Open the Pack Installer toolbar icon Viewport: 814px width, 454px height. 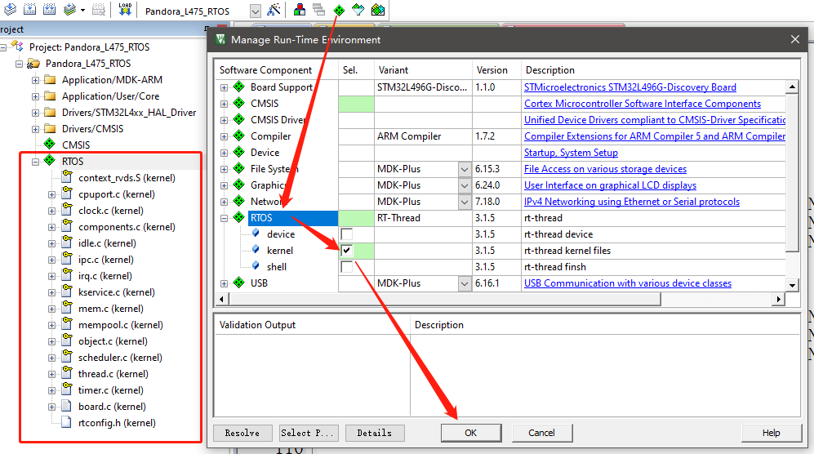click(x=377, y=11)
